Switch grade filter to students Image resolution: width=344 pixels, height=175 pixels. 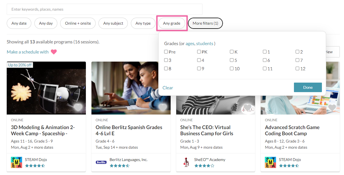[x=204, y=44]
